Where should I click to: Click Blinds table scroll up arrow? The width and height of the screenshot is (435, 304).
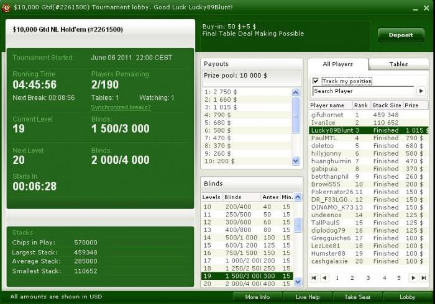(298, 197)
